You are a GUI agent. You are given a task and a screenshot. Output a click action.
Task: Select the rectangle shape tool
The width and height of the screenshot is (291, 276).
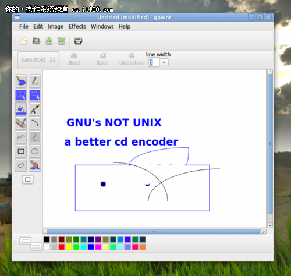[21, 151]
